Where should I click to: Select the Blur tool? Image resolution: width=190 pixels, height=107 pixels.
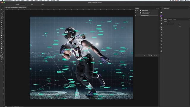tap(1, 35)
